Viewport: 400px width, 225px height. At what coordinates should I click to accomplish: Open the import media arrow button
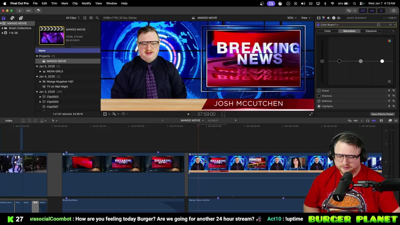point(19,10)
